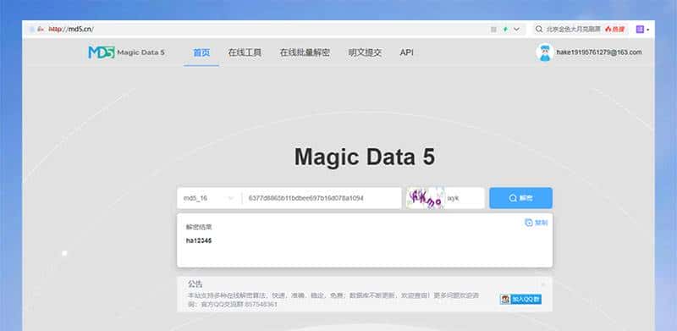Click the red 热搜 hot search badge
The height and width of the screenshot is (331, 677).
pos(615,30)
